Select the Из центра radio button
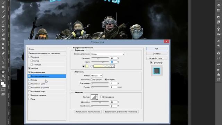The image size is (222, 125). [x=92, y=80]
